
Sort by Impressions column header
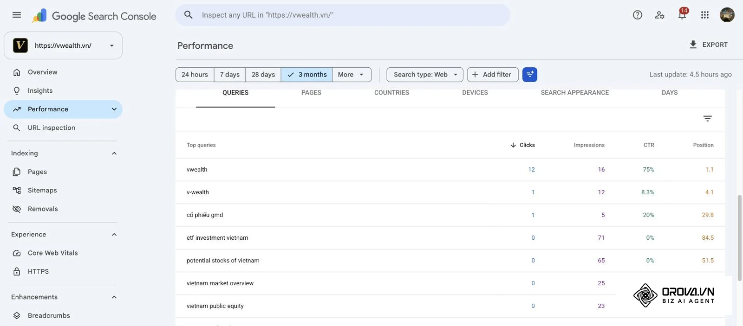(589, 145)
